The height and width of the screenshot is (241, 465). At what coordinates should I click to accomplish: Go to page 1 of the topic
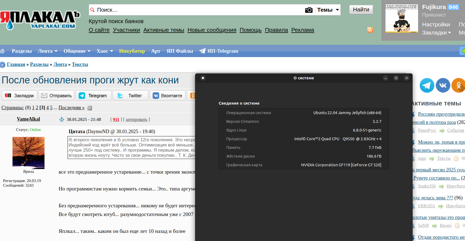tap(33, 108)
